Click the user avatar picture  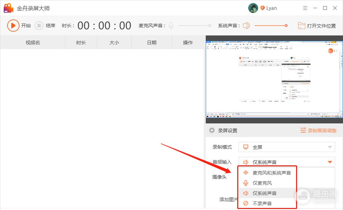point(253,8)
